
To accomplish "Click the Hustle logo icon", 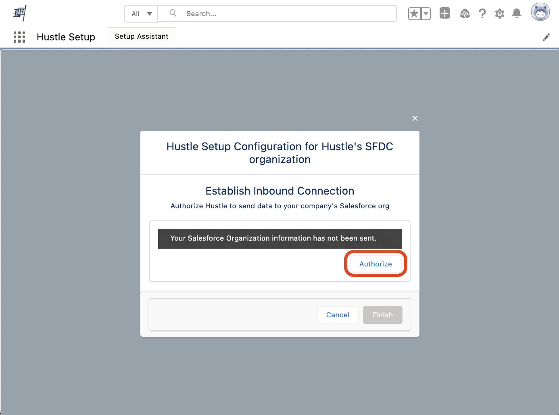I will click(x=20, y=13).
